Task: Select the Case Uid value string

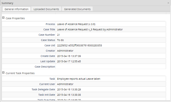Action: [x=79, y=45]
